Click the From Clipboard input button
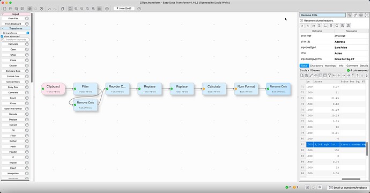The width and height of the screenshot is (370, 193). (x=13, y=24)
